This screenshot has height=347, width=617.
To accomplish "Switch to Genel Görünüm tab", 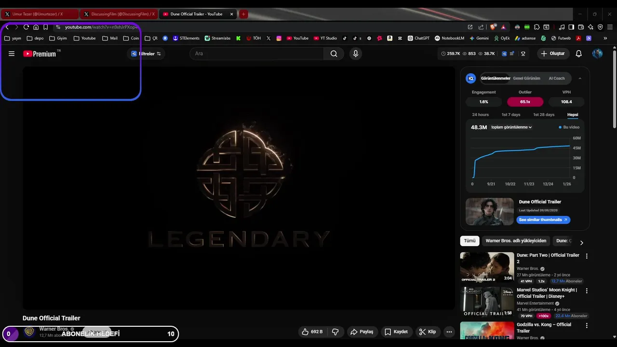I will pos(526,78).
